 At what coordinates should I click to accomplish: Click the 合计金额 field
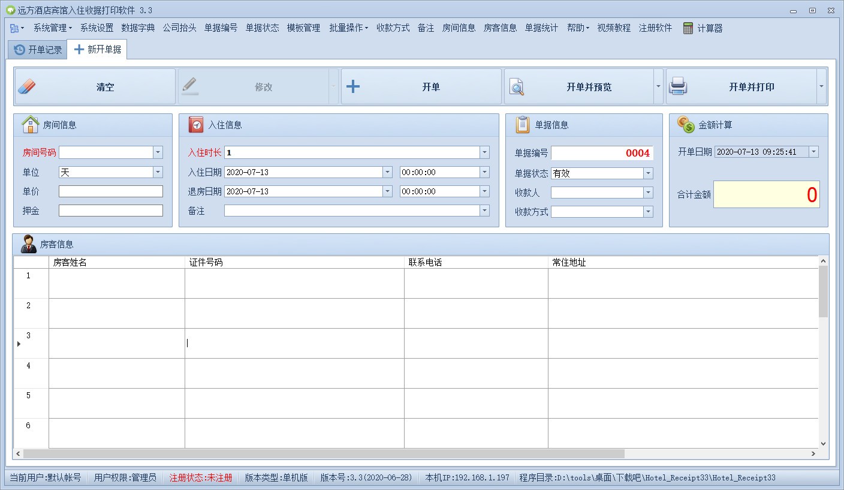(767, 194)
